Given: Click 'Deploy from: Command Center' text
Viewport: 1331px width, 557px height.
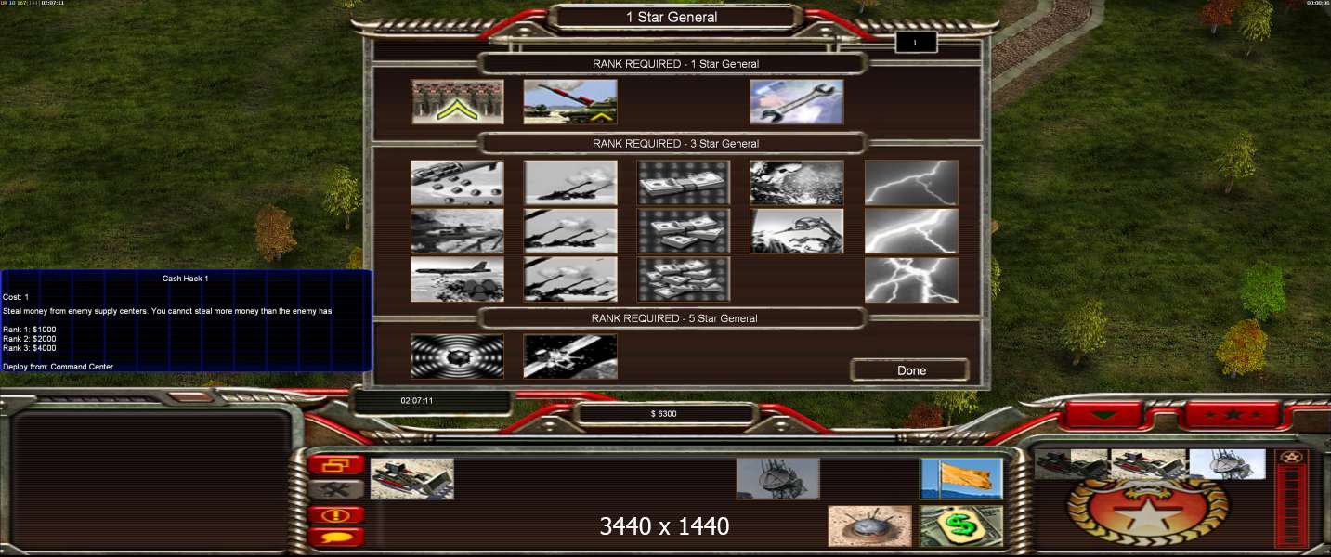Looking at the screenshot, I should pyautogui.click(x=58, y=367).
